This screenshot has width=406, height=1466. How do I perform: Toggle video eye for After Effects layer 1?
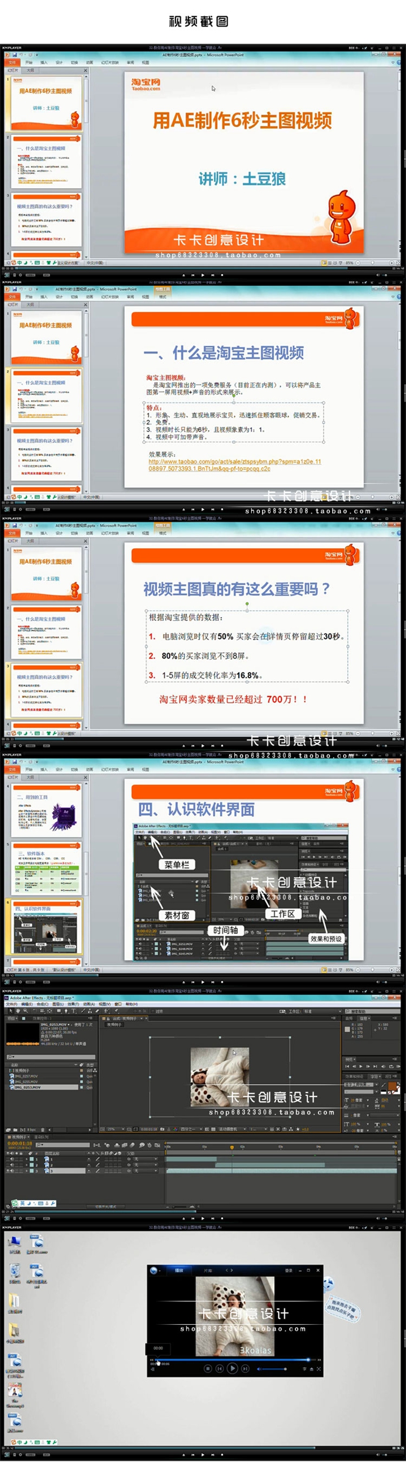(8, 1159)
